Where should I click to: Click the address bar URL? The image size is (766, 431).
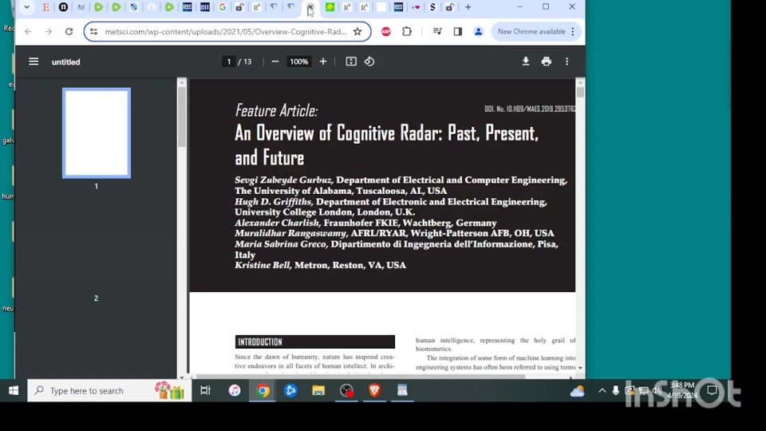(x=226, y=32)
